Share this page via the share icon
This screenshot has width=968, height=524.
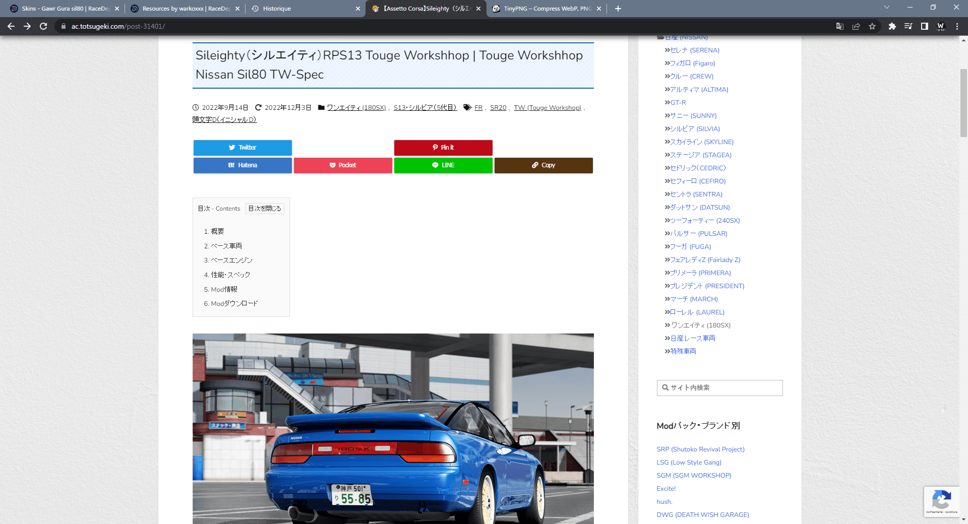point(856,26)
